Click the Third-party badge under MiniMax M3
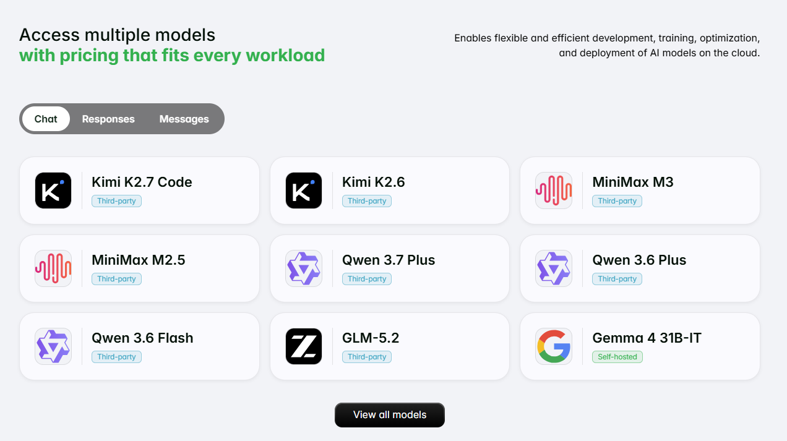 point(617,201)
